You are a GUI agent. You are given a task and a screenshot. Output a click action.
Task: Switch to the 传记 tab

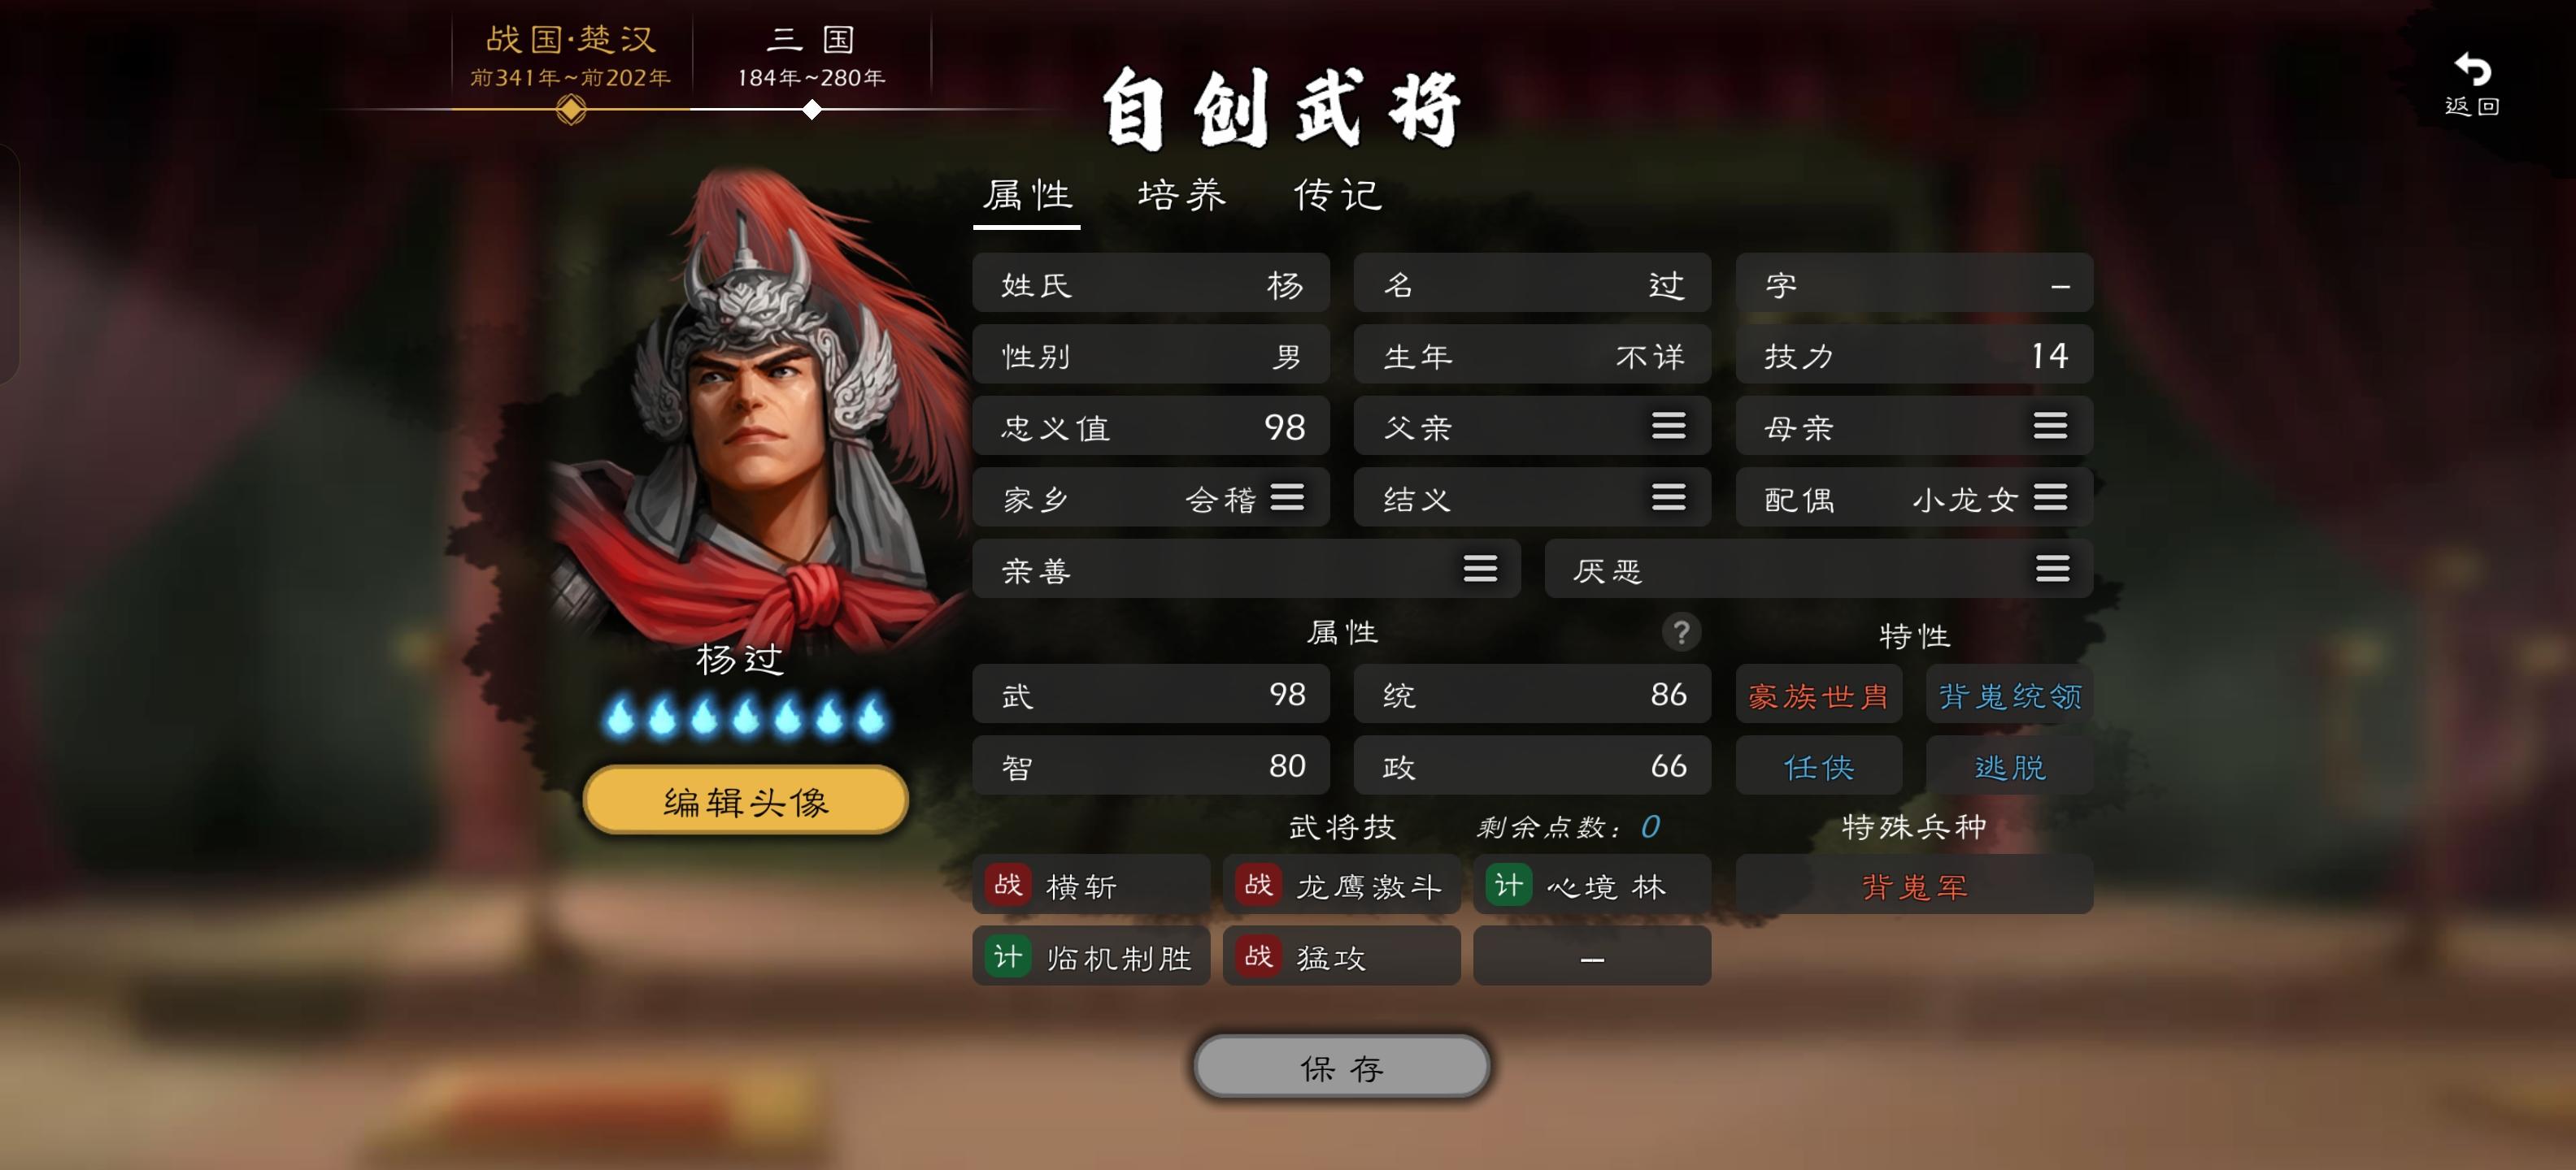click(x=1338, y=195)
